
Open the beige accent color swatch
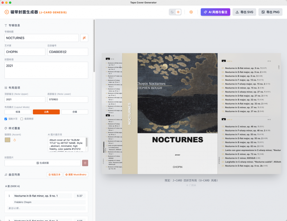[8, 140]
